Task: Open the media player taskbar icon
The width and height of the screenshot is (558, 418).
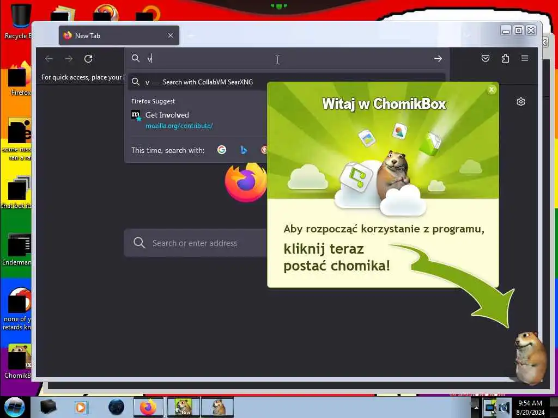Action: click(81, 407)
